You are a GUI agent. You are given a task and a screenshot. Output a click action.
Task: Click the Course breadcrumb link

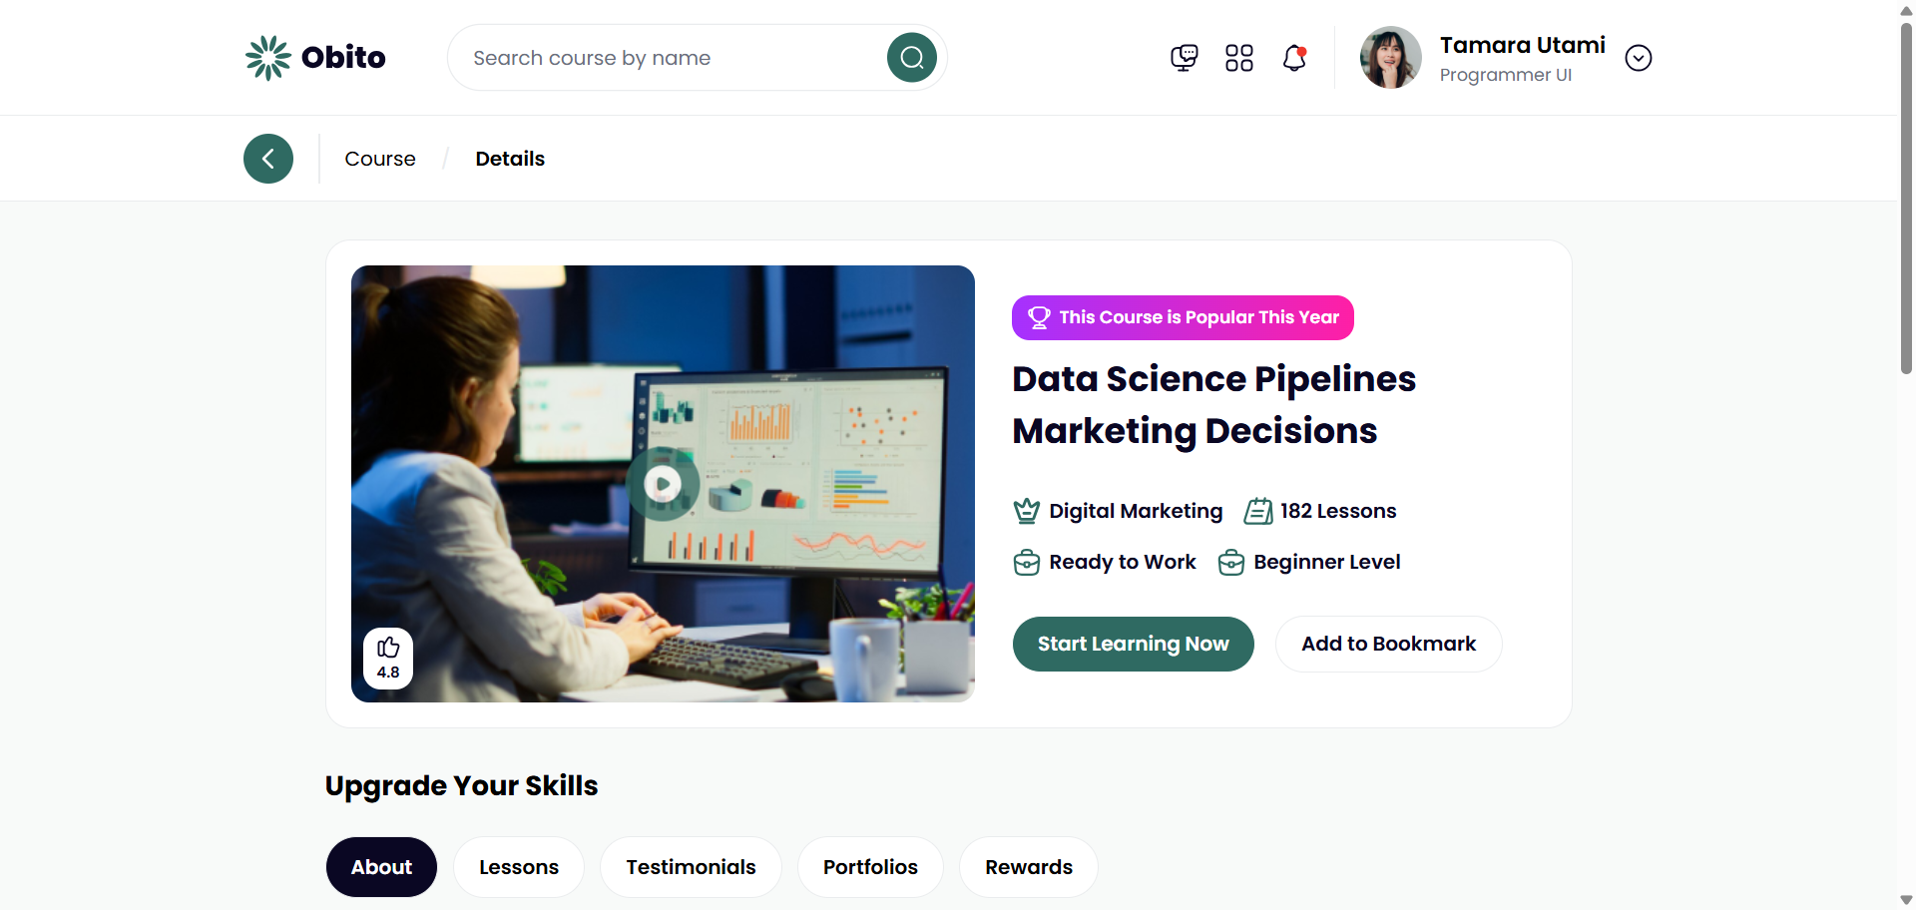point(380,159)
